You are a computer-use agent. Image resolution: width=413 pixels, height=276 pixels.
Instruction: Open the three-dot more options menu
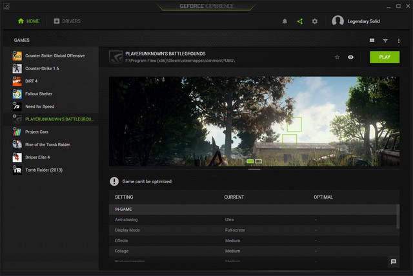point(399,41)
